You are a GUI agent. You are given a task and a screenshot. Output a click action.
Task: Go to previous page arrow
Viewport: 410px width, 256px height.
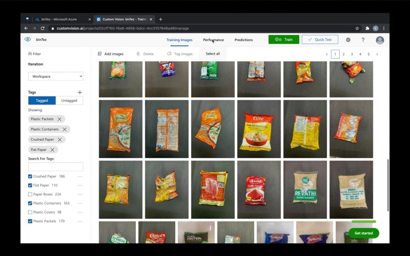click(x=327, y=54)
